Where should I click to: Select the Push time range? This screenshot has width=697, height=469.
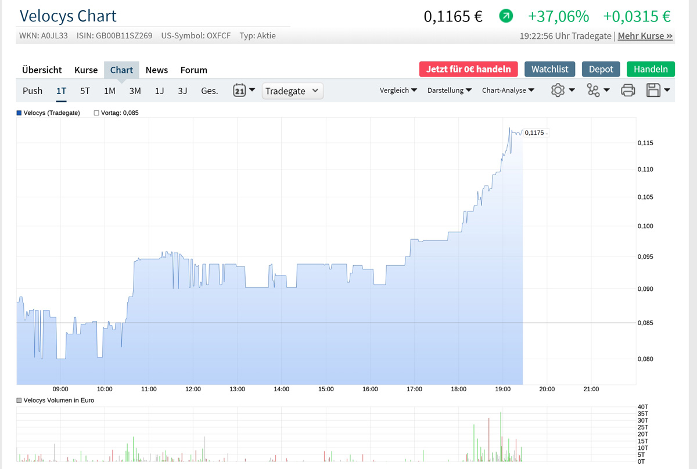33,91
